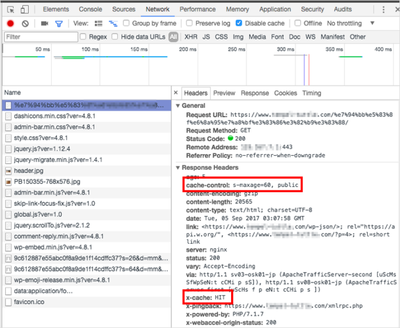Click the Filter text field
Image resolution: width=400 pixels, height=328 pixels.
[41, 37]
